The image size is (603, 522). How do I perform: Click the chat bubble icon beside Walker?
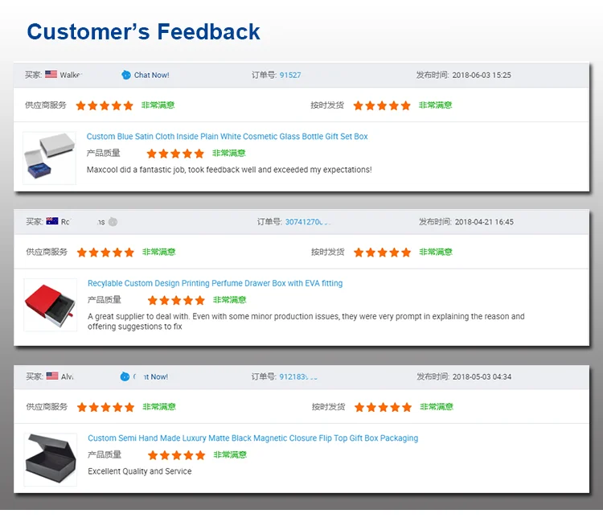pyautogui.click(x=125, y=75)
